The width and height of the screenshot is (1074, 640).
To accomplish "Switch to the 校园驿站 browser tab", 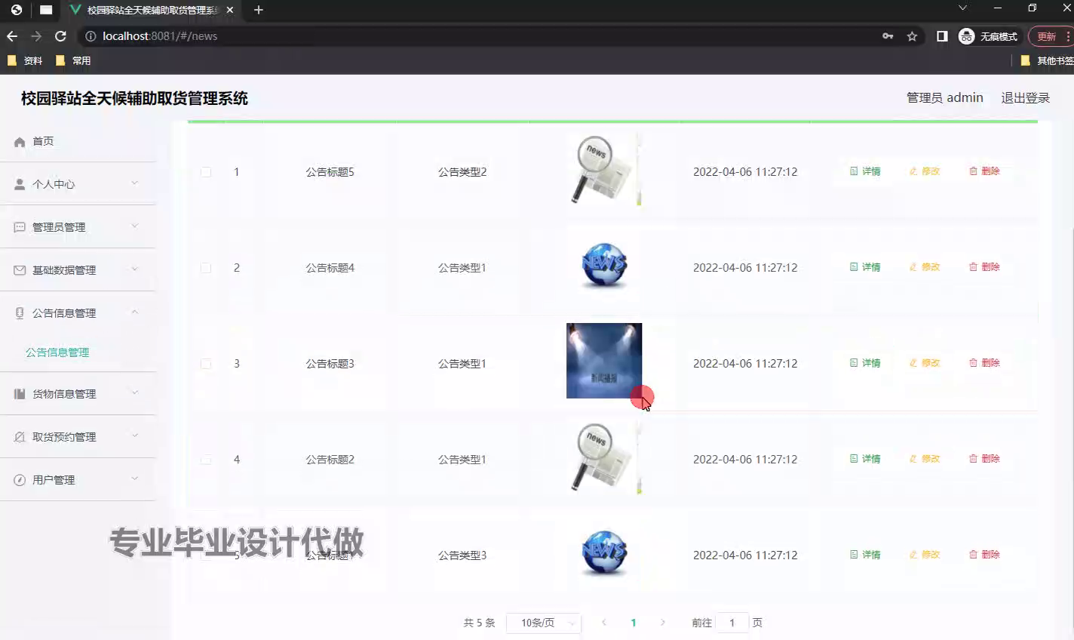I will coord(151,11).
